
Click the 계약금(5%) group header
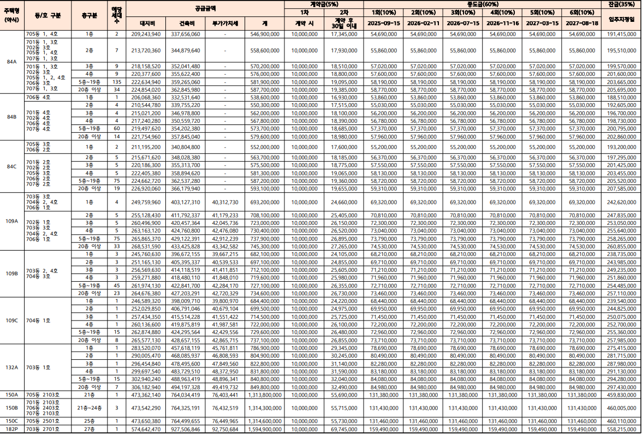click(x=324, y=4)
